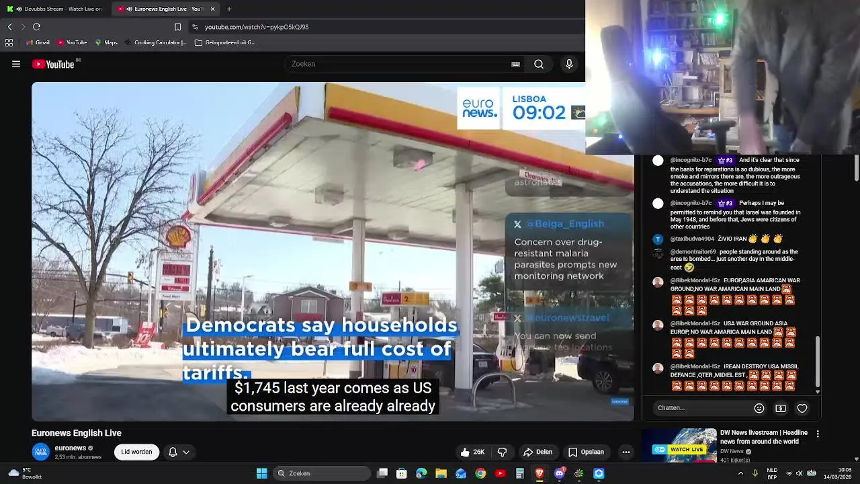Open the Super Chat purchase icon in chat
The image size is (860, 484).
point(781,408)
